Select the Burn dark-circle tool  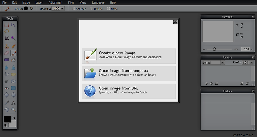click(6, 81)
